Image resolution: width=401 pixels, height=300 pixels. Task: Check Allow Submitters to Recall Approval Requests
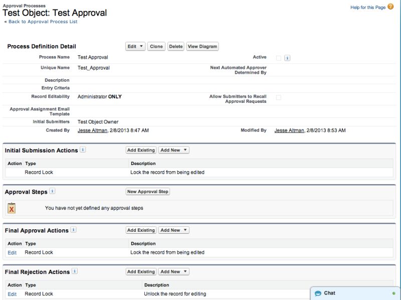[x=279, y=96]
